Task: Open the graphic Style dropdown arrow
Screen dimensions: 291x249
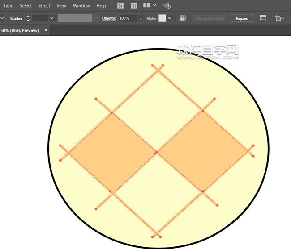Action: (170, 18)
